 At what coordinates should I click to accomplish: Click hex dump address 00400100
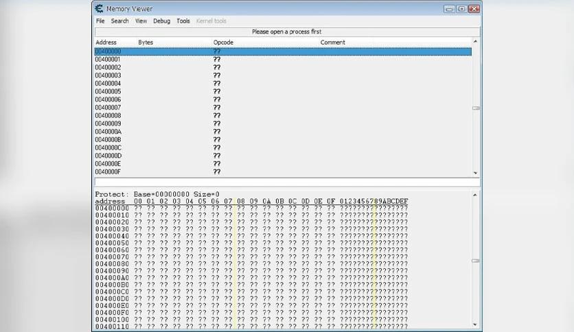(x=112, y=320)
